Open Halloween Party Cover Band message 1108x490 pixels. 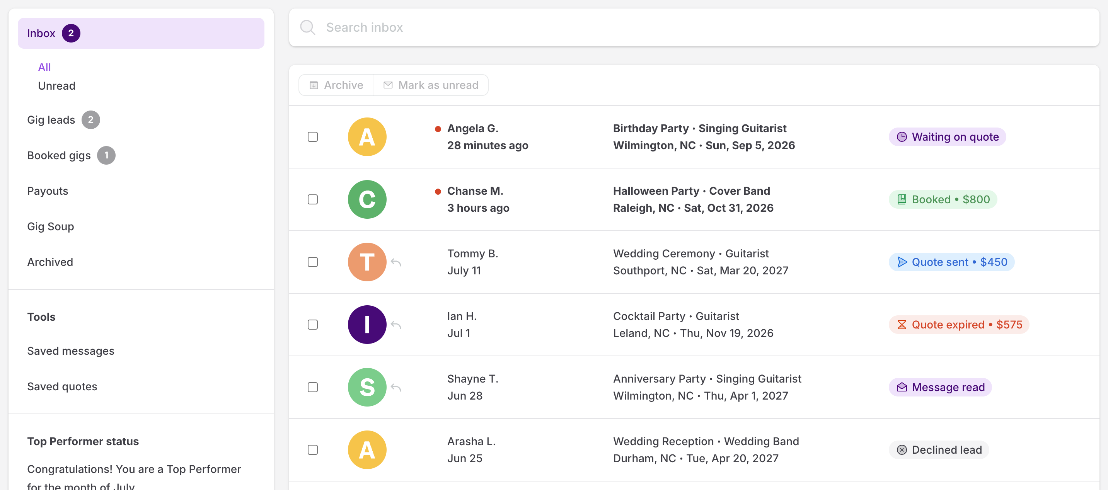(693, 199)
